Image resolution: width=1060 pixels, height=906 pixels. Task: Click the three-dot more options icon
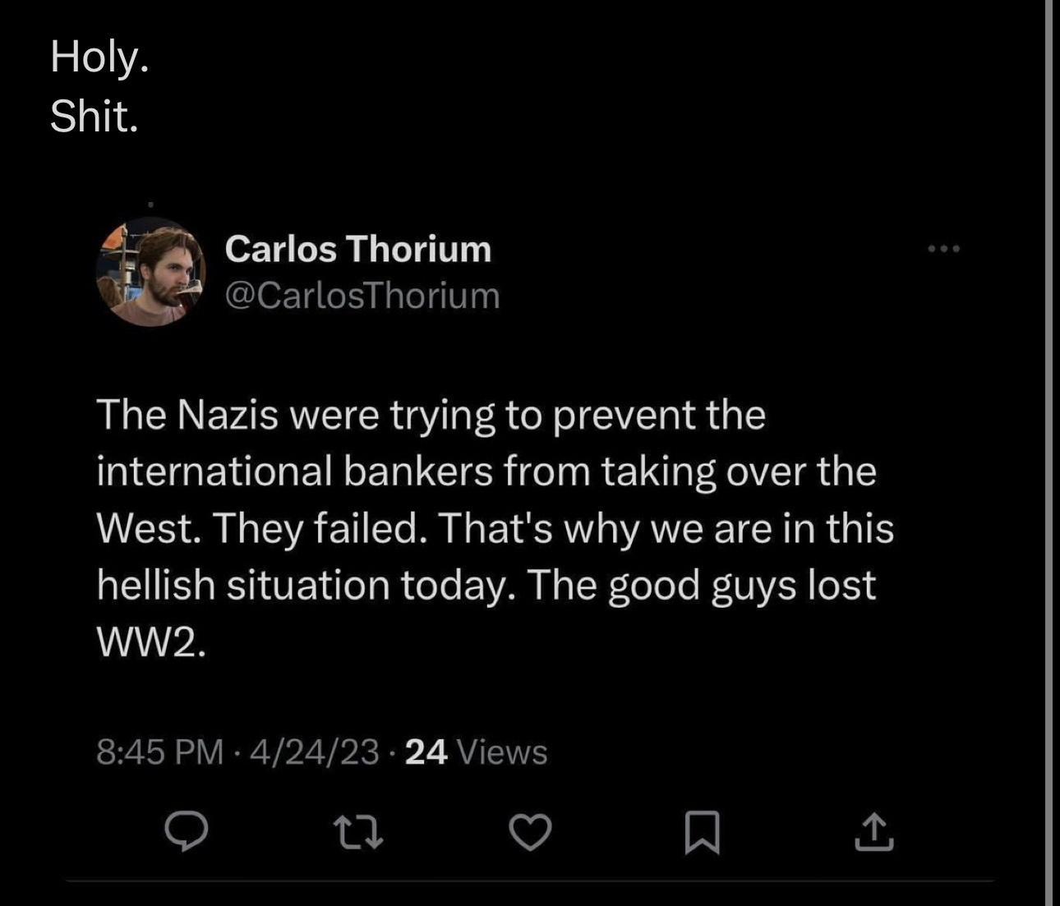[x=945, y=249]
